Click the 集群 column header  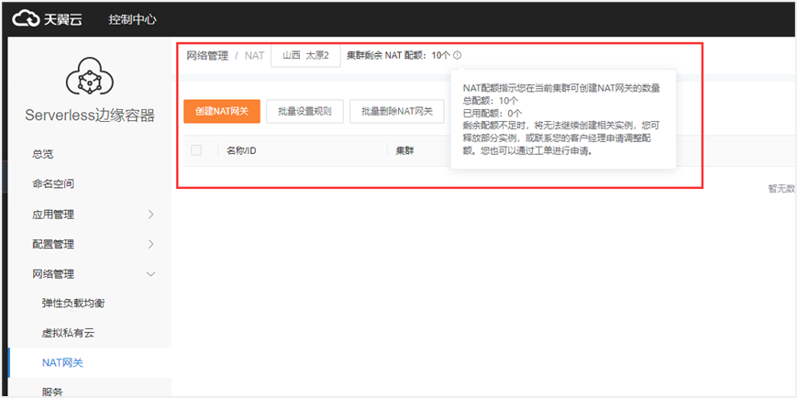[x=404, y=151]
